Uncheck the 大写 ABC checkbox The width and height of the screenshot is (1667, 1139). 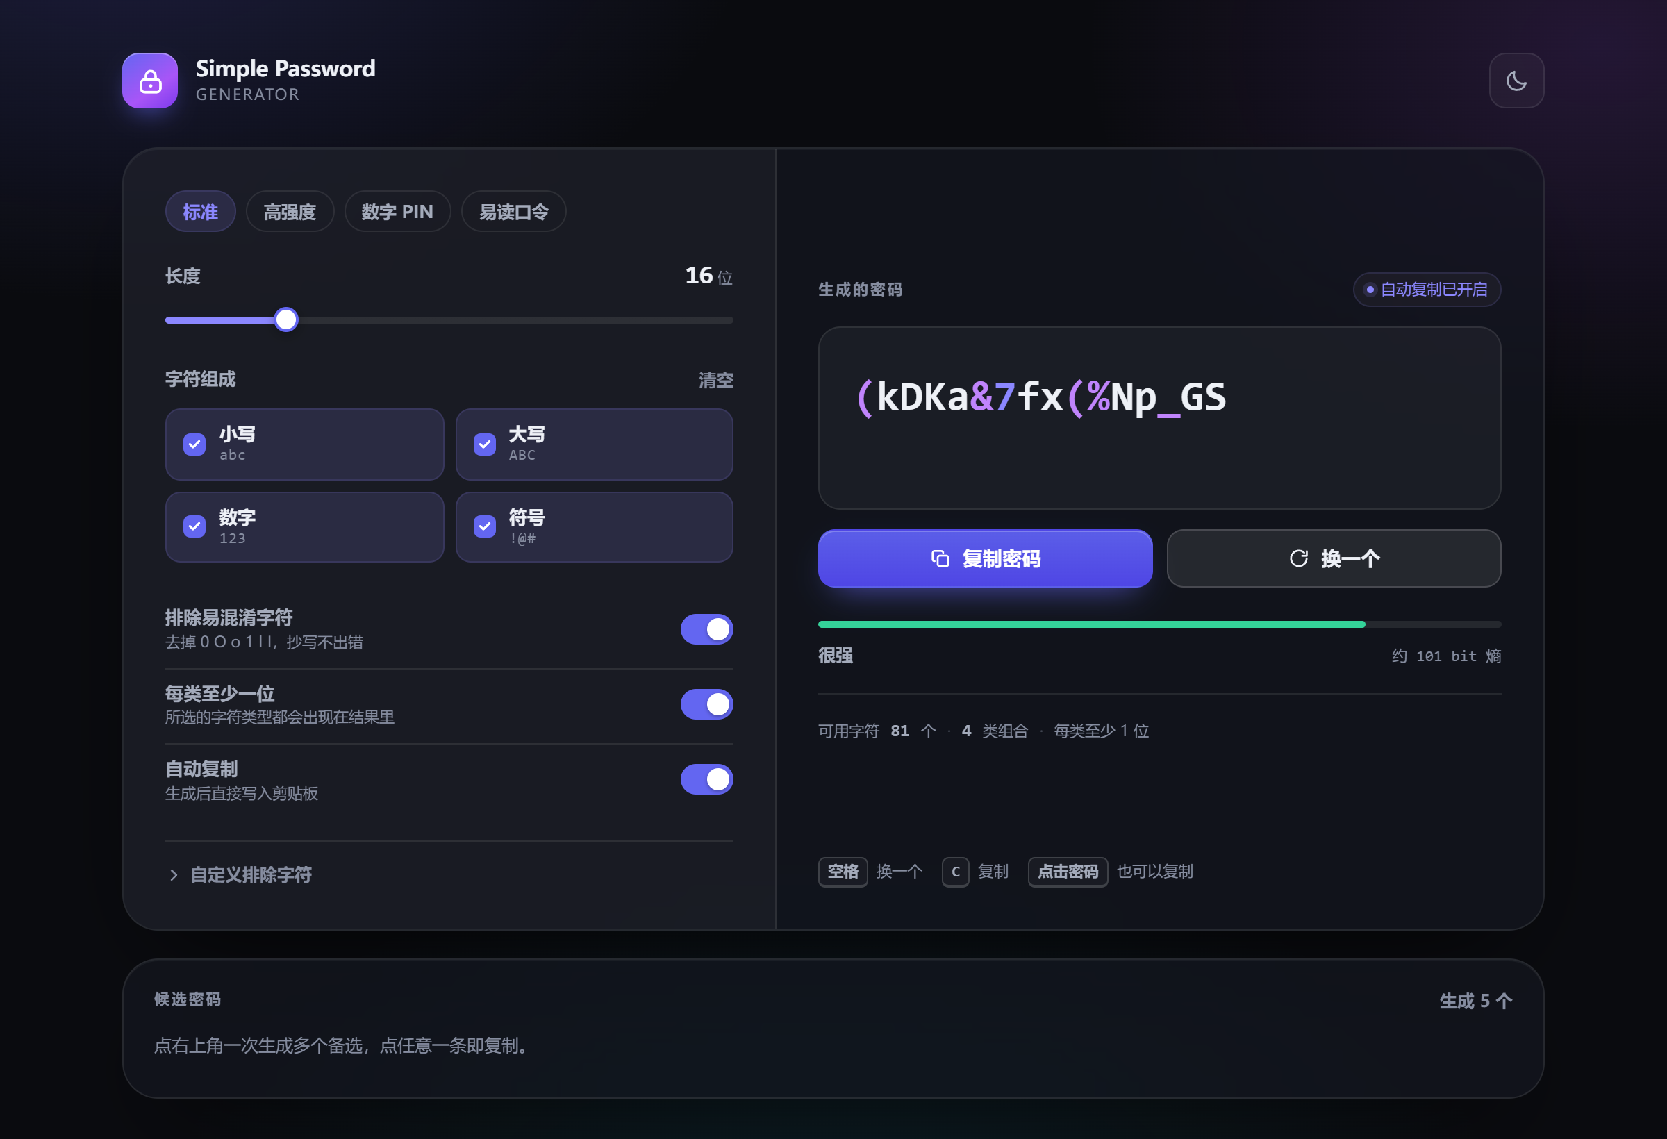click(485, 444)
